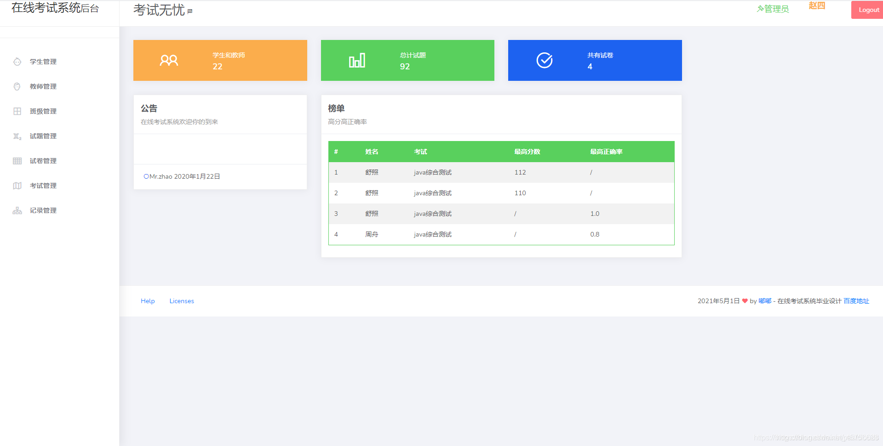Click the score 110 cell
The height and width of the screenshot is (446, 883).
[520, 193]
